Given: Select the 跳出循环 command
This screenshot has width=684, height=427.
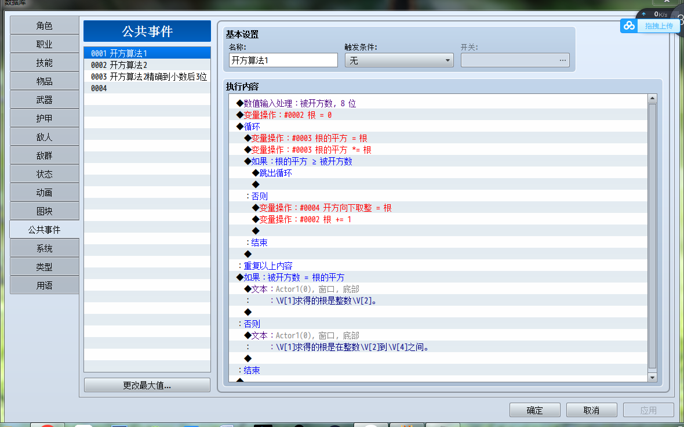Looking at the screenshot, I should (438, 173).
